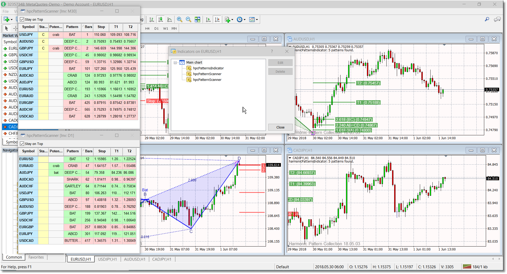Click the USDCAD symbol in D1 scanner
Screen dimensions: 507x274
point(26,241)
